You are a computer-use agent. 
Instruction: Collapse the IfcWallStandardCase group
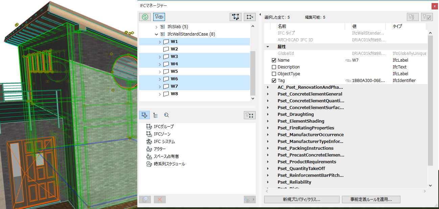(x=156, y=34)
